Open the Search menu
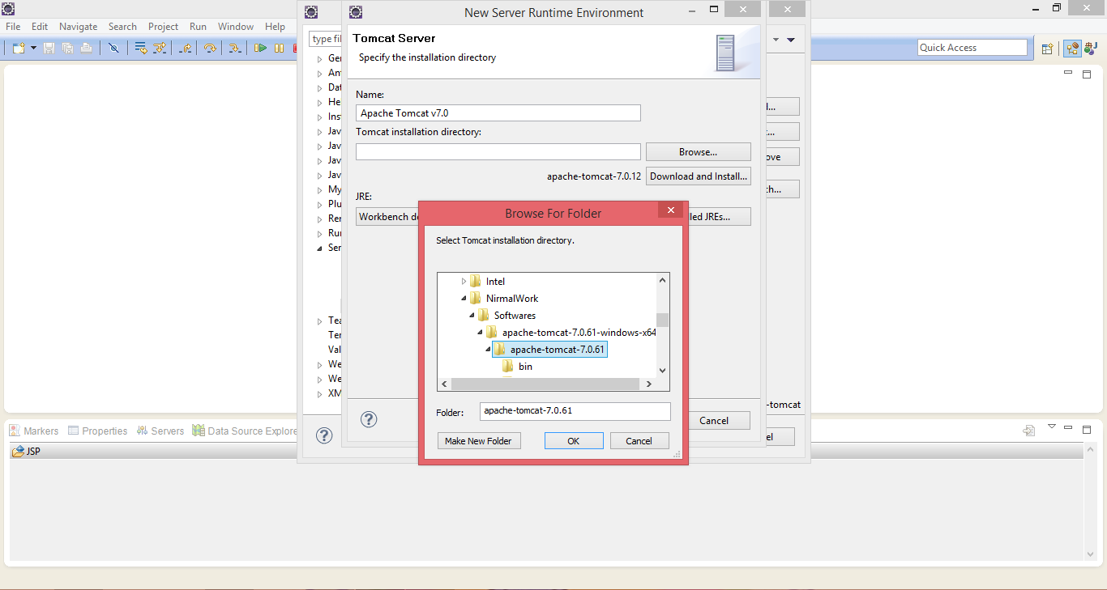The image size is (1107, 590). tap(122, 27)
